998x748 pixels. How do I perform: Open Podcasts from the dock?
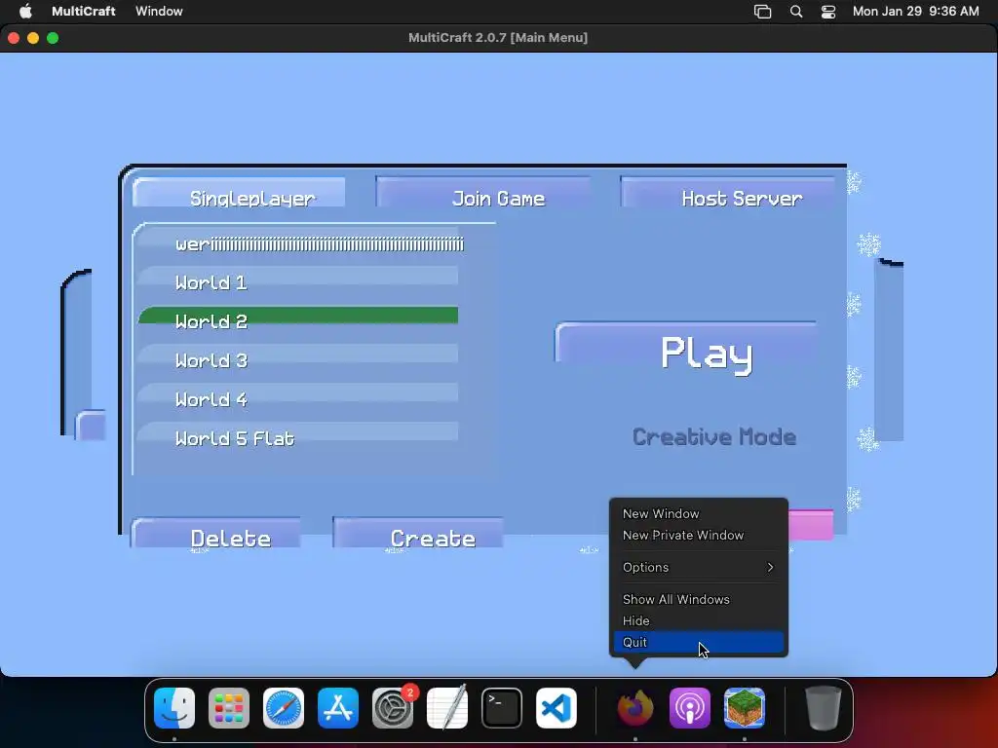tap(690, 708)
